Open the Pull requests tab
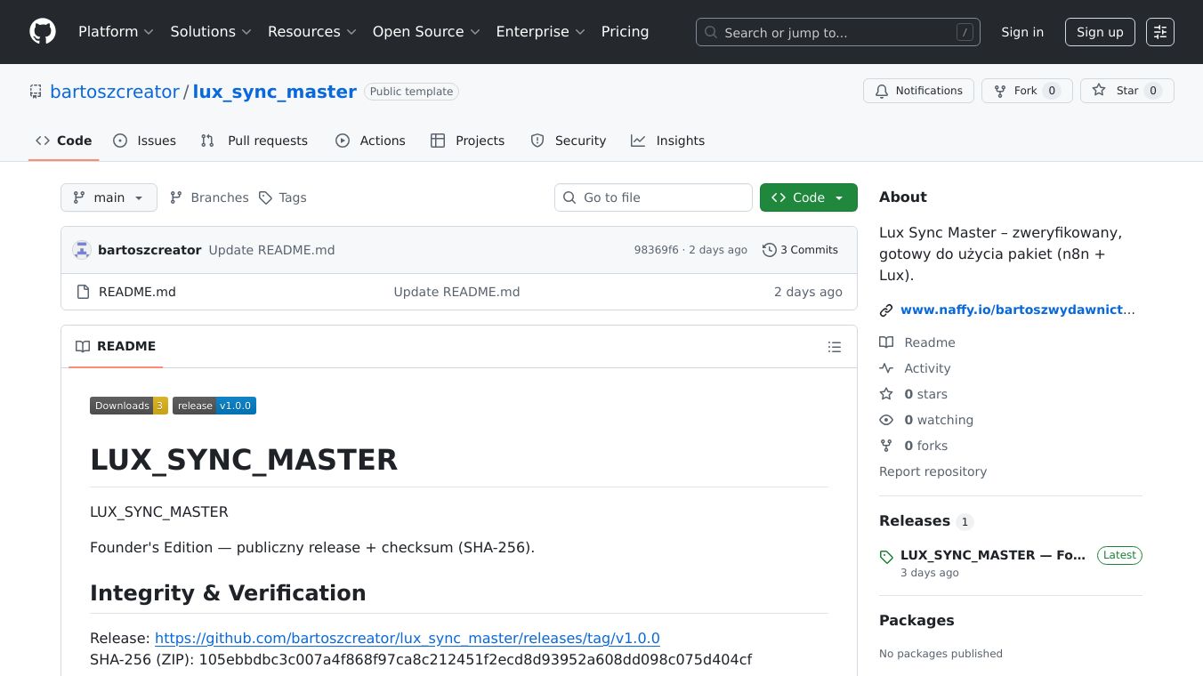Image resolution: width=1203 pixels, height=676 pixels. tap(254, 141)
